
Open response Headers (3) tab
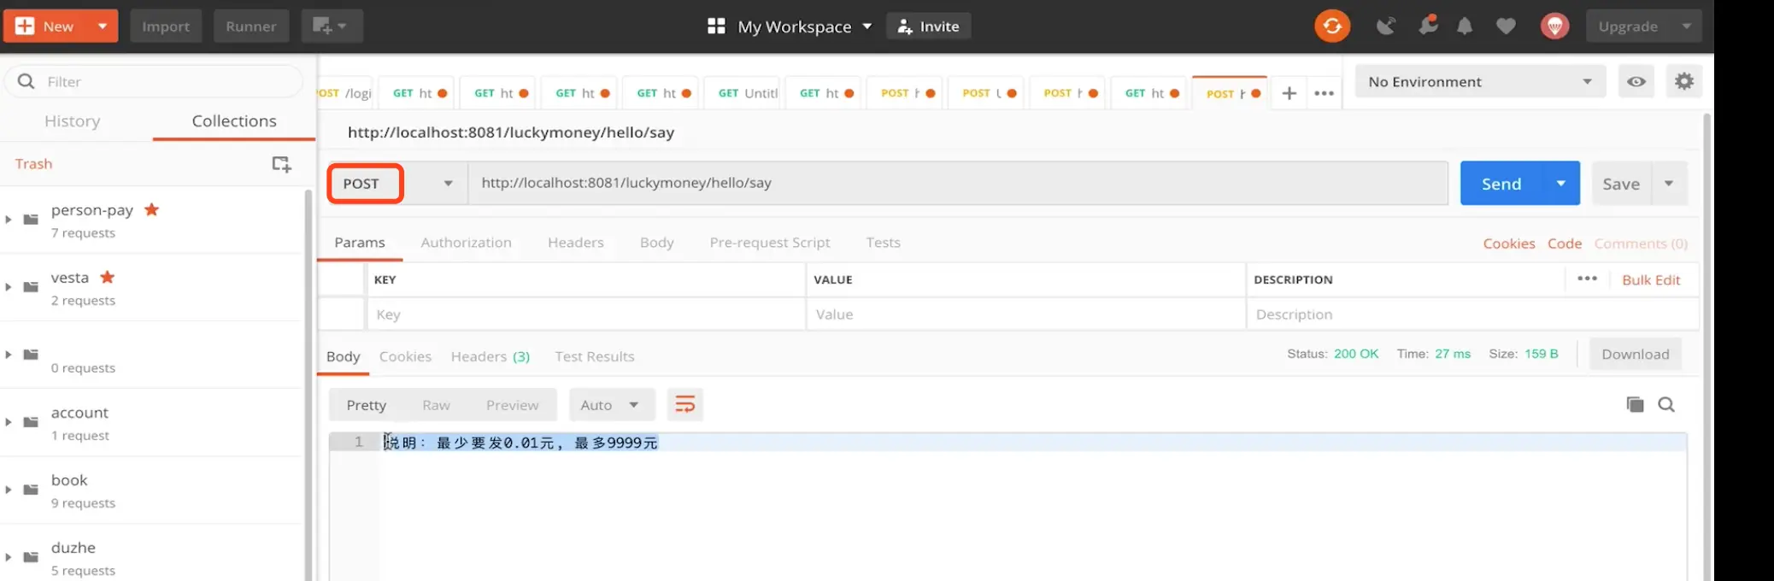click(490, 356)
